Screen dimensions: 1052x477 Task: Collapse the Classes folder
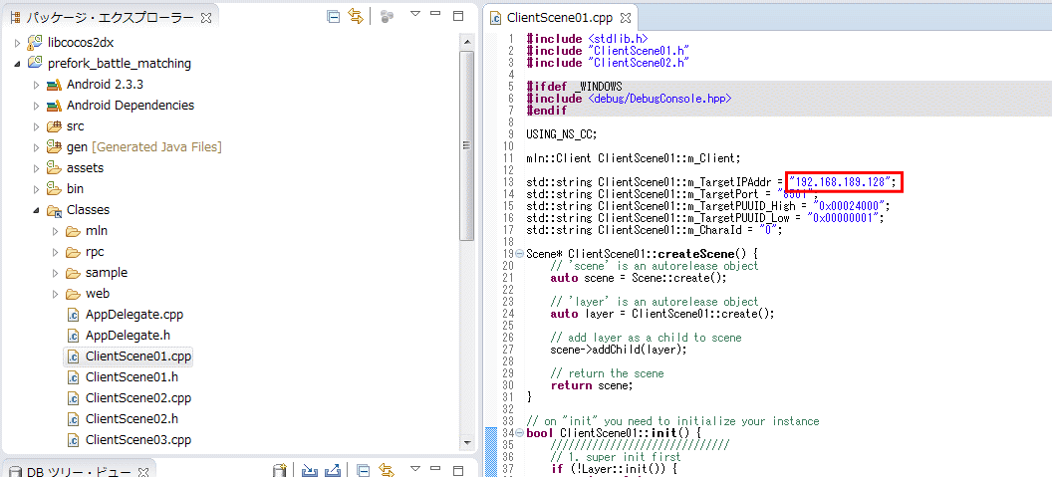(37, 210)
